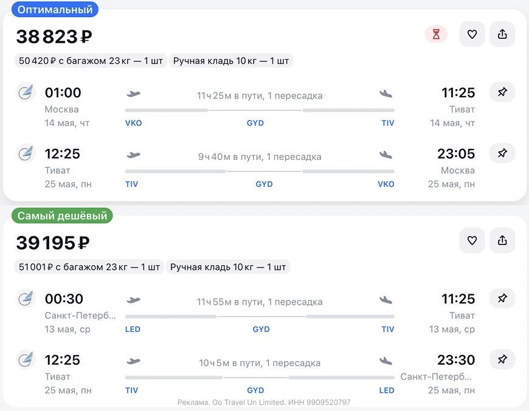Click the airline logo beside 00:30 departure
Screen dimensions: 529x411
(26, 299)
